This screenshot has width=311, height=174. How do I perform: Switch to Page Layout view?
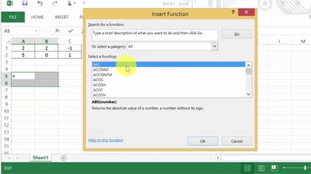coord(261,168)
